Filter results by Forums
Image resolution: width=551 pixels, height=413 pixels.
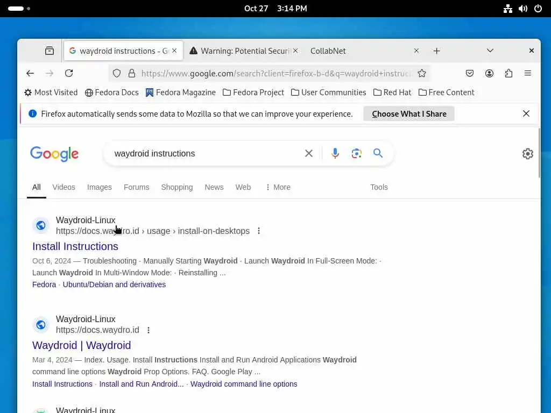136,187
